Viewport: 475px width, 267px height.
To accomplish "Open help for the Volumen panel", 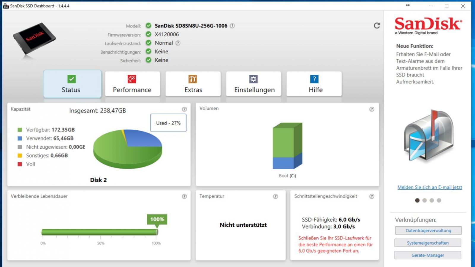I will click(x=372, y=109).
